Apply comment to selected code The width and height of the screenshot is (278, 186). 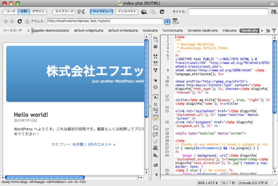click(156, 128)
